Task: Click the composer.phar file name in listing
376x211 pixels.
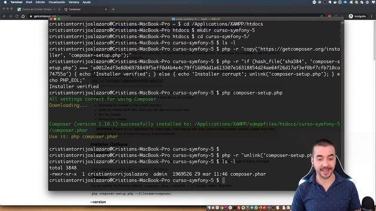Action: (x=248, y=174)
